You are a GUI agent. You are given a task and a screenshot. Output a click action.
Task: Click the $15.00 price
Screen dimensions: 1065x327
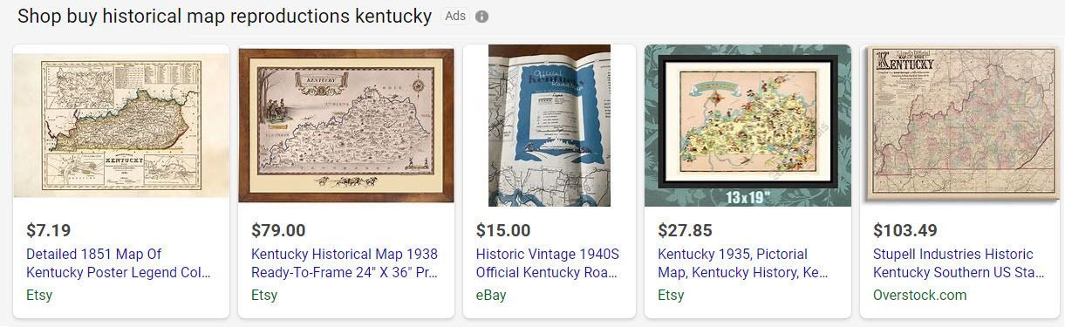pyautogui.click(x=503, y=231)
